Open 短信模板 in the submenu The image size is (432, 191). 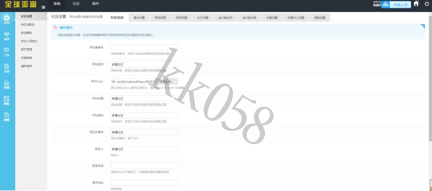click(x=27, y=33)
